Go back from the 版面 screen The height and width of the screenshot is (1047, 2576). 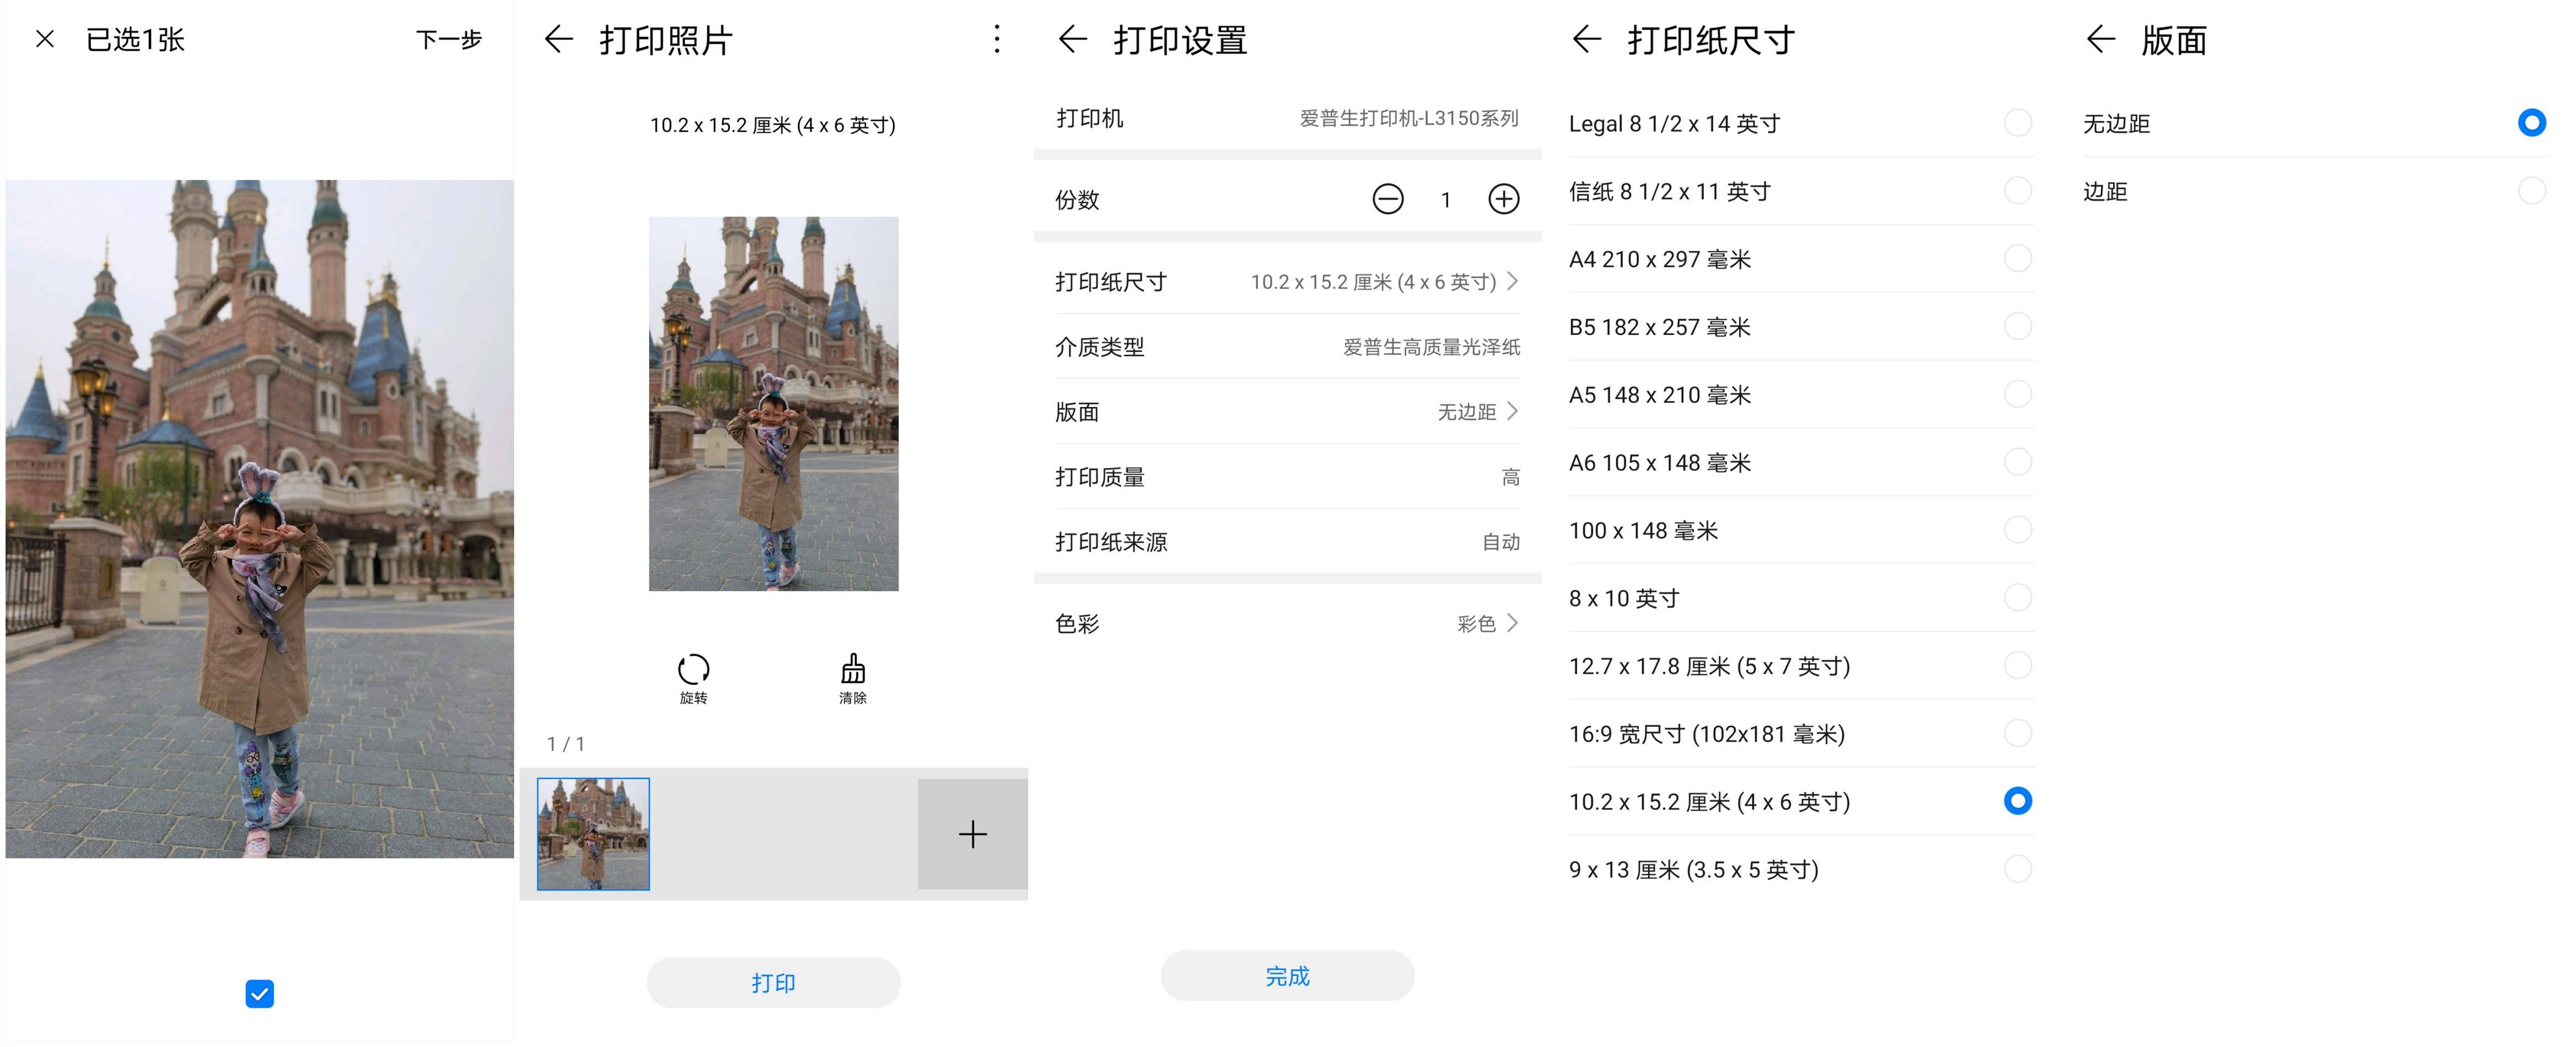2101,39
